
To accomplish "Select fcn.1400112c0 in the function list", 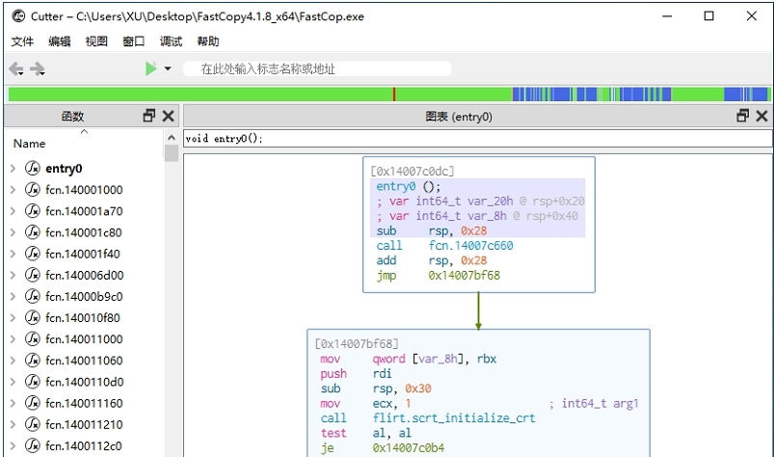I will click(x=84, y=446).
